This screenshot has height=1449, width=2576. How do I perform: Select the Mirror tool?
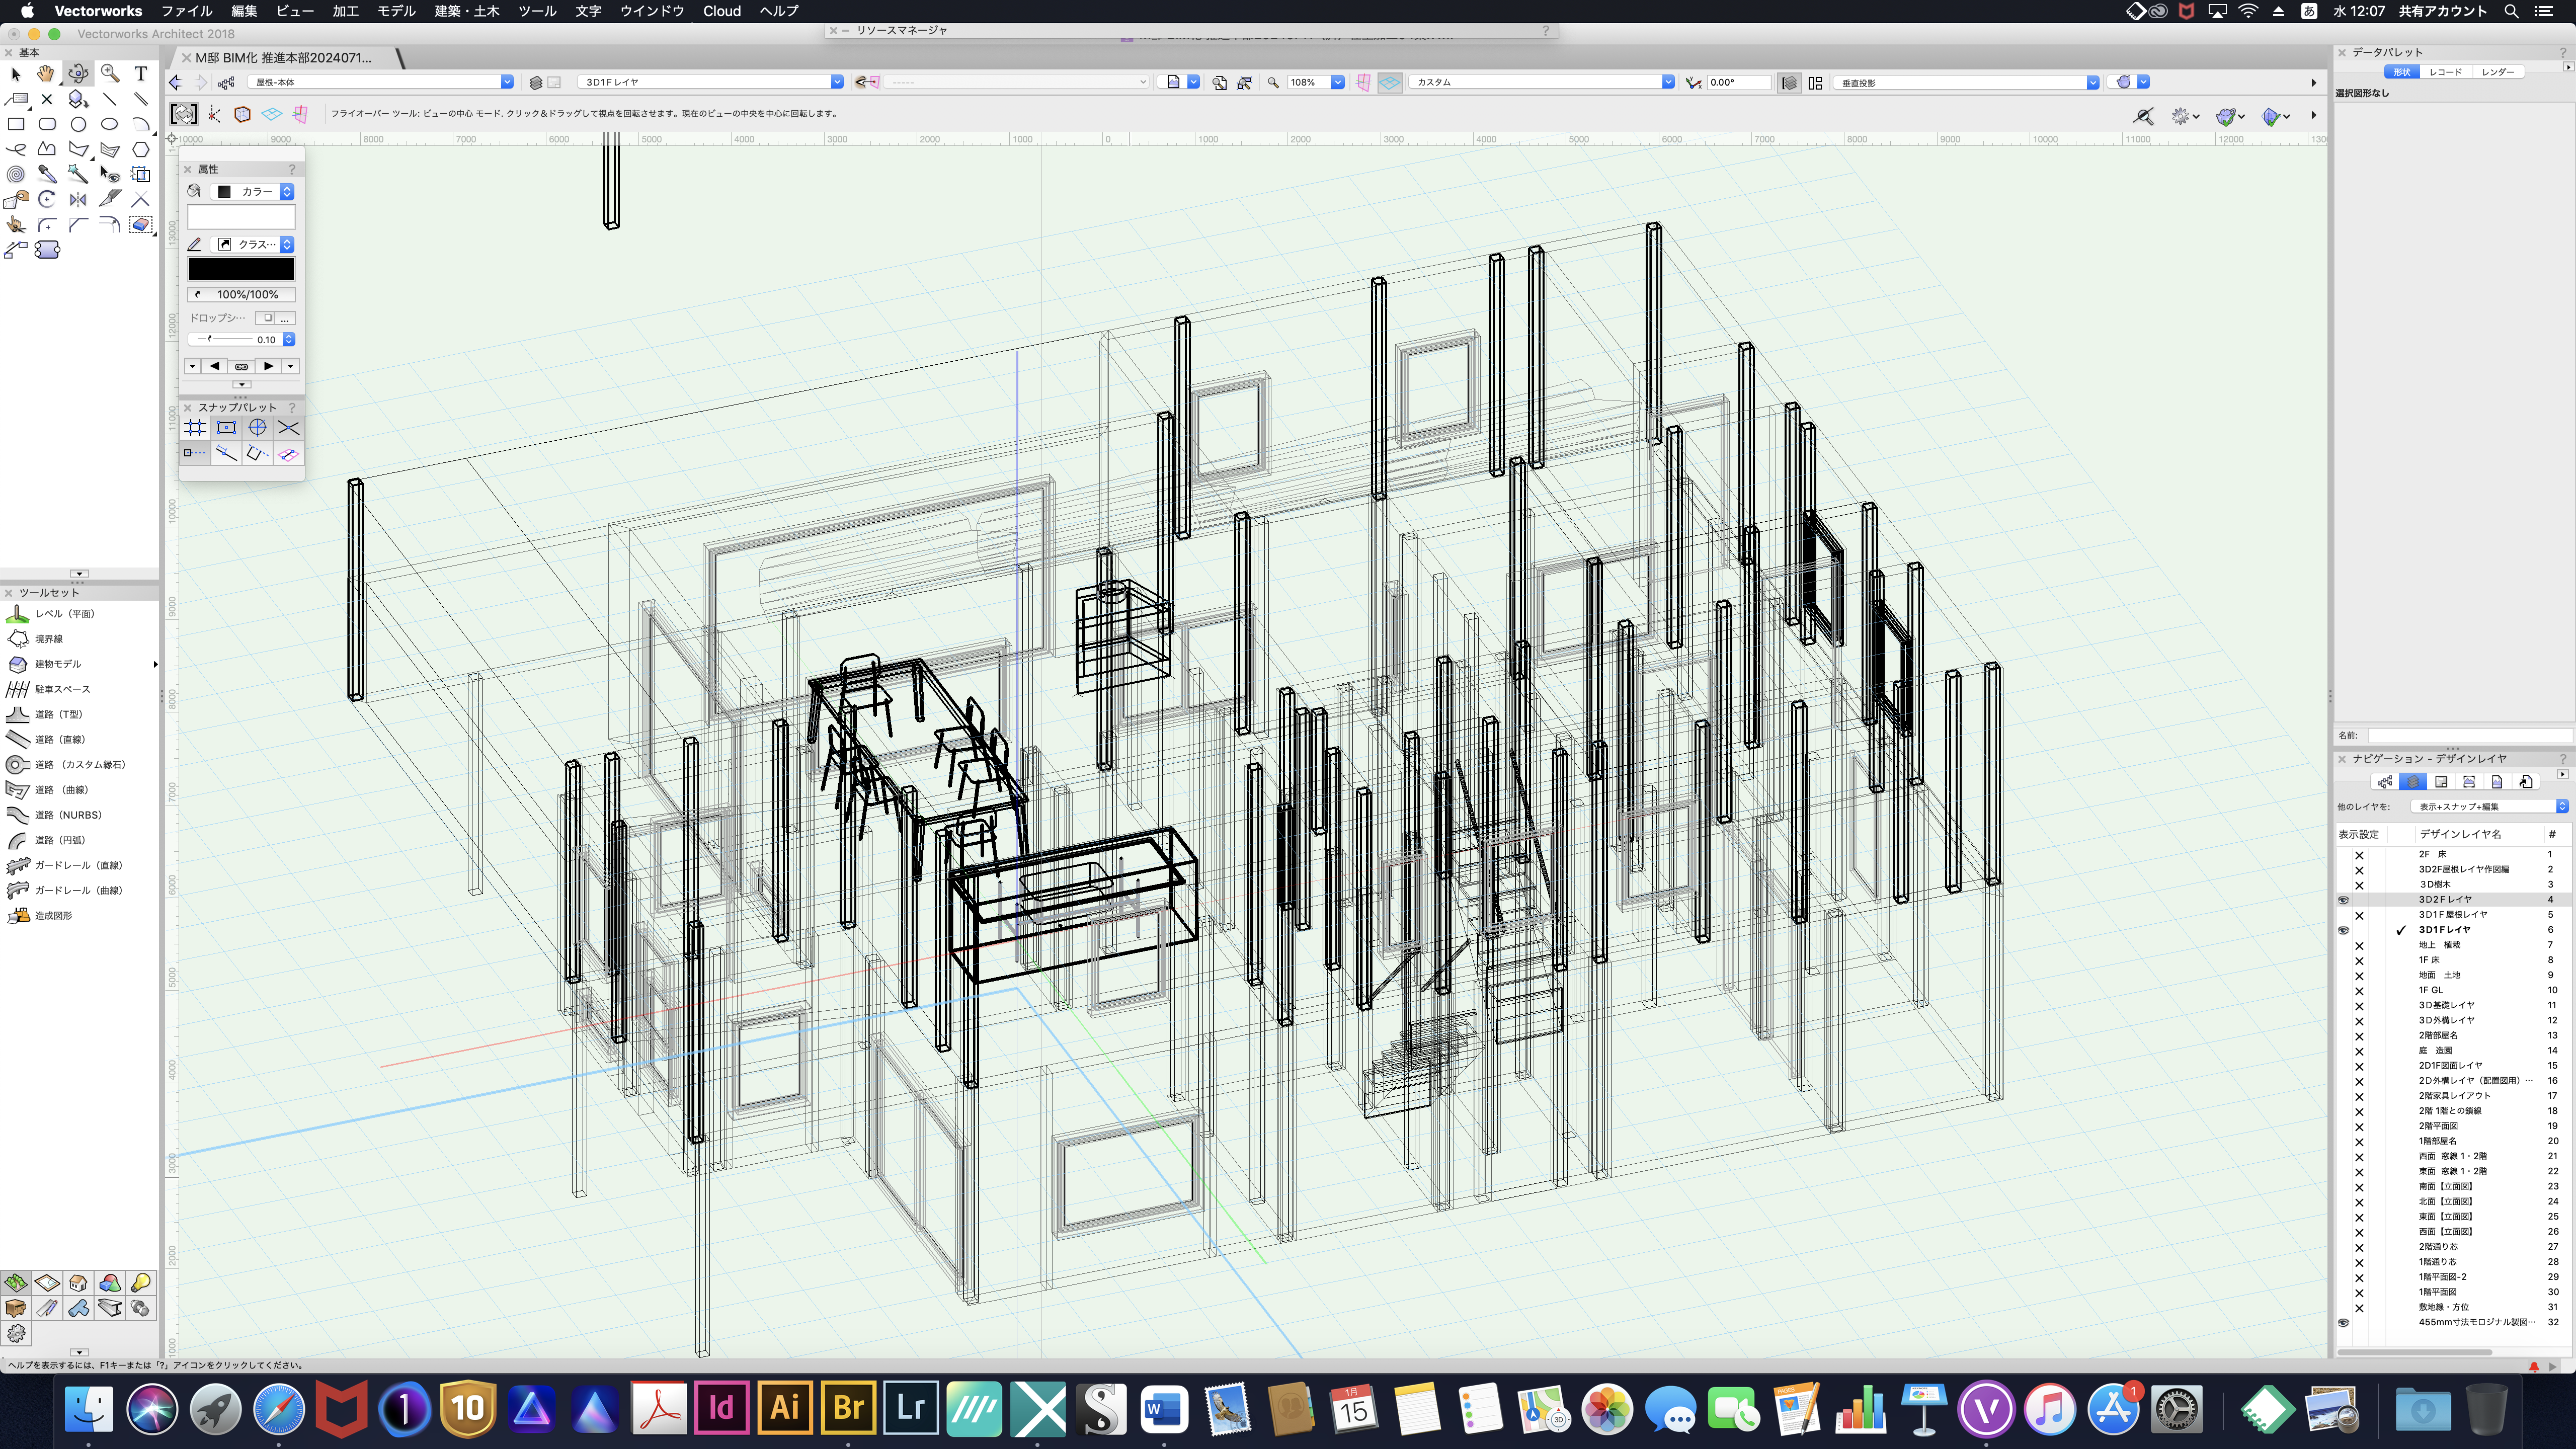click(x=78, y=199)
